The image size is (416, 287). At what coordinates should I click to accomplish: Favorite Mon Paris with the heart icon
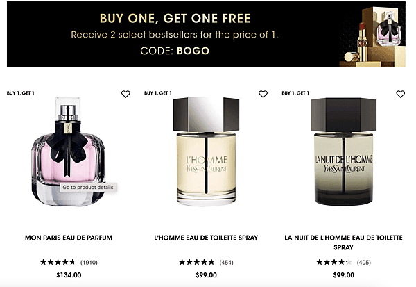click(125, 94)
